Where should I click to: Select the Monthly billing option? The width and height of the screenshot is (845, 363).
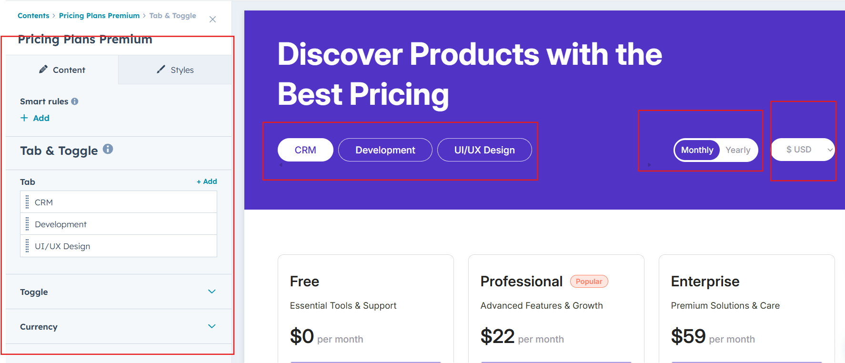(x=697, y=150)
